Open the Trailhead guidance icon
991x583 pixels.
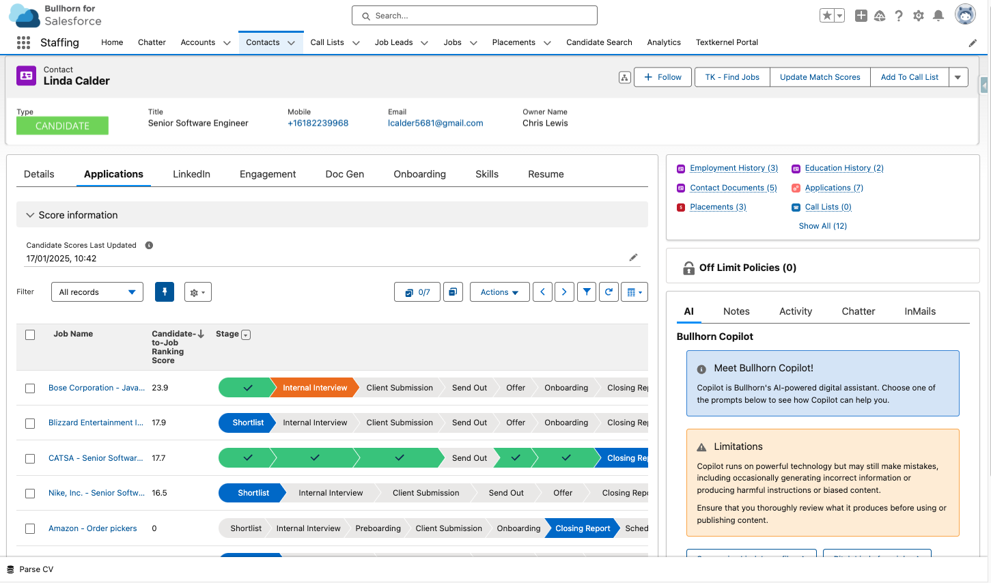point(880,16)
